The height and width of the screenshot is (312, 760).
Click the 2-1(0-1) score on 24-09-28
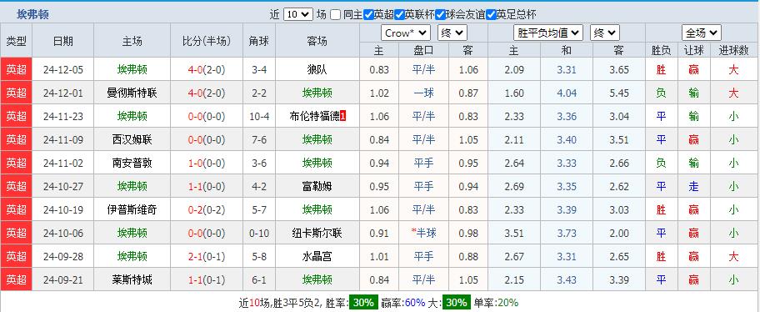(x=207, y=256)
